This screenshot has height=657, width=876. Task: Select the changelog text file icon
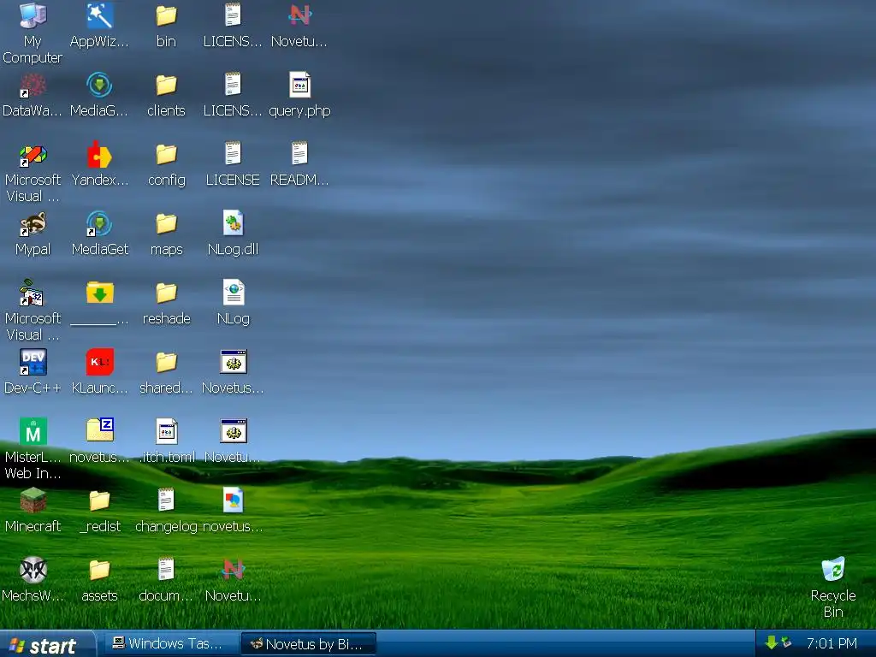[166, 500]
